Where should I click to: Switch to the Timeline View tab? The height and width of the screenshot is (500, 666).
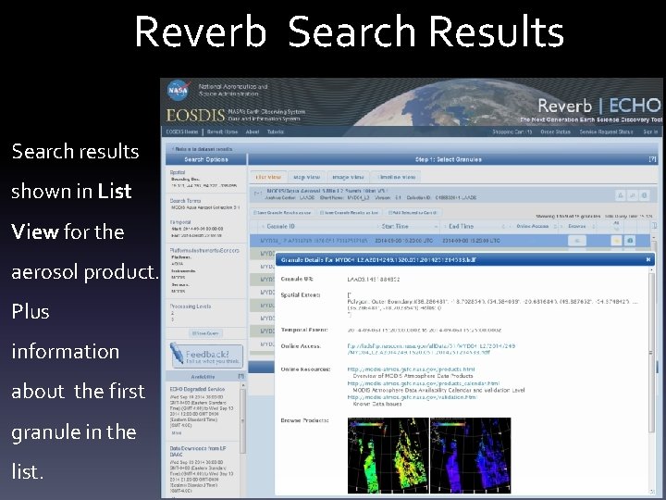point(396,177)
